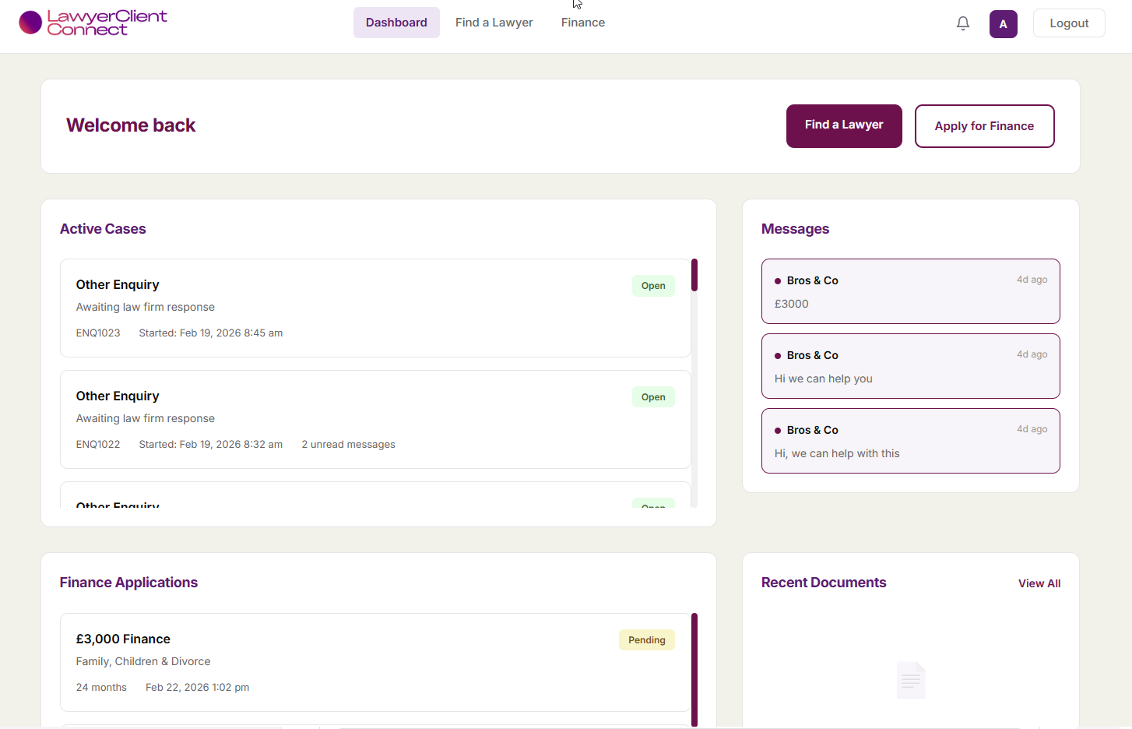Open the profile avatar menu labeled A
The width and height of the screenshot is (1132, 729).
tap(1003, 23)
